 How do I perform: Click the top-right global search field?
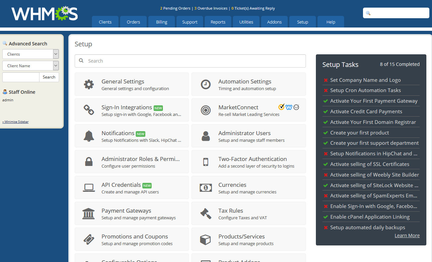click(396, 13)
